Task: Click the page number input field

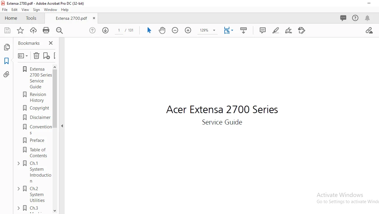Action: [x=119, y=30]
